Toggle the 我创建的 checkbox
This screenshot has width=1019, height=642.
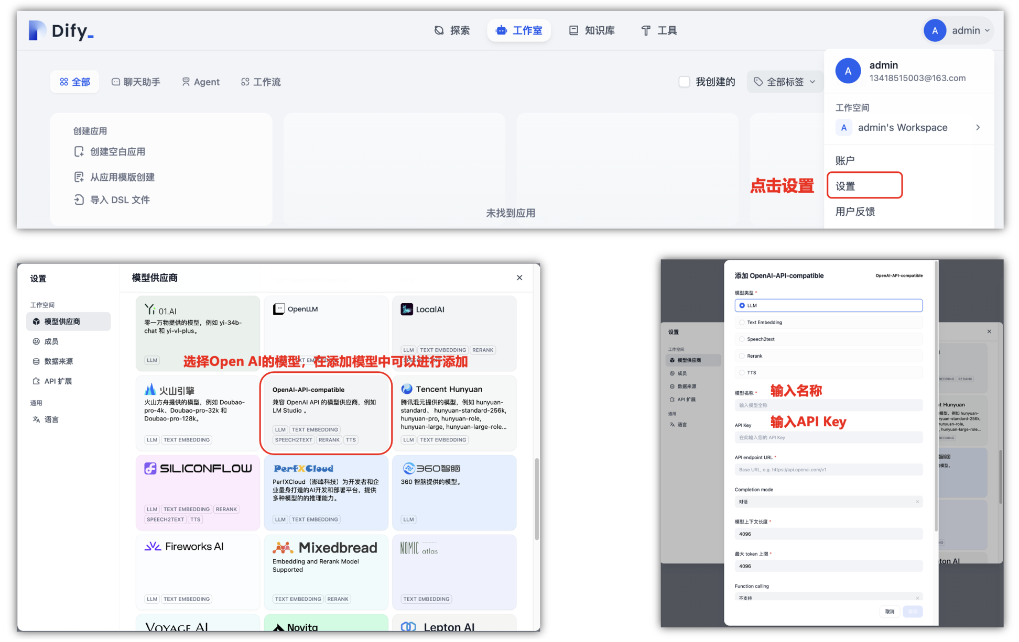click(684, 82)
